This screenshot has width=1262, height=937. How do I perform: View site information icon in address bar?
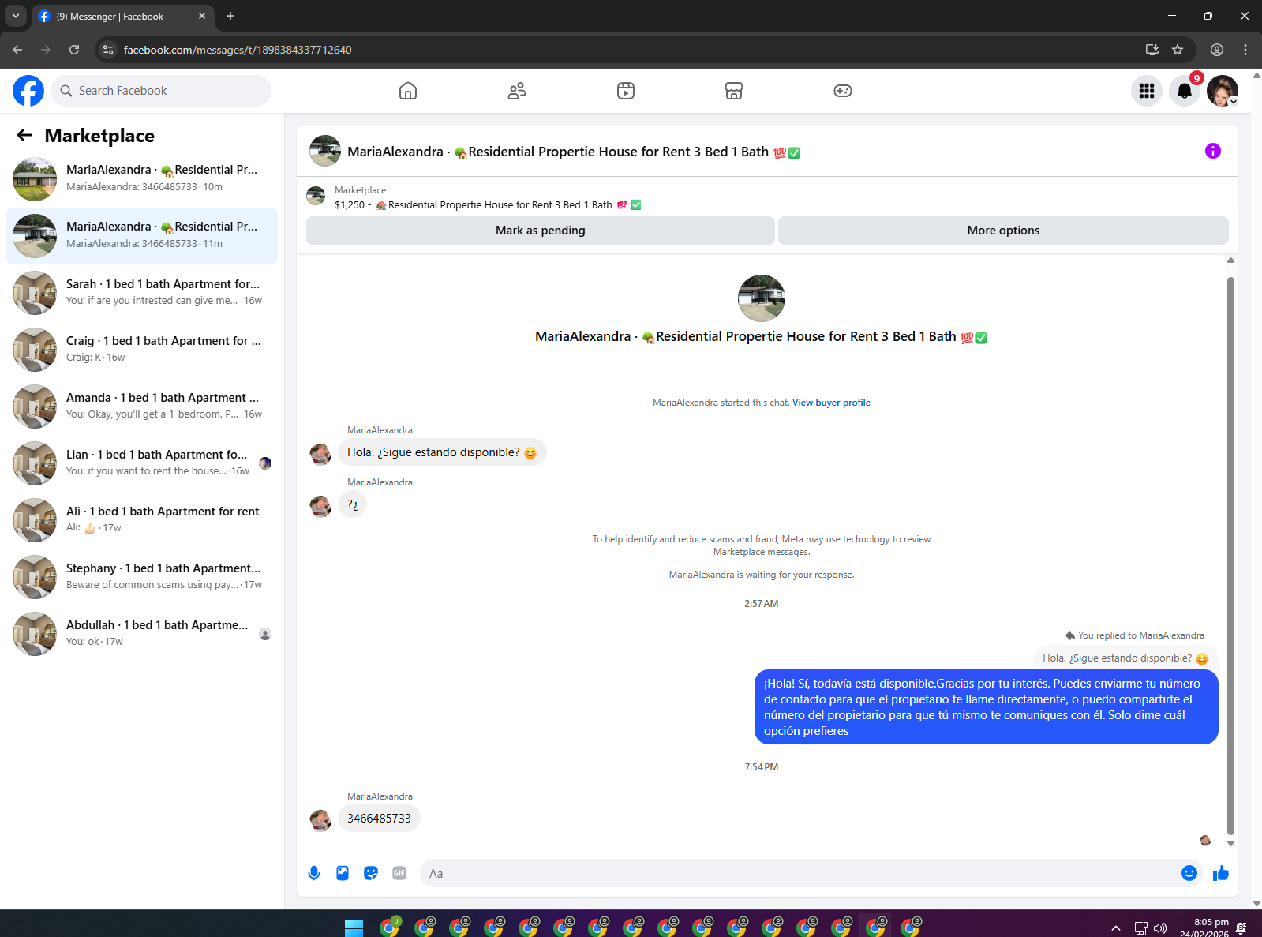108,50
